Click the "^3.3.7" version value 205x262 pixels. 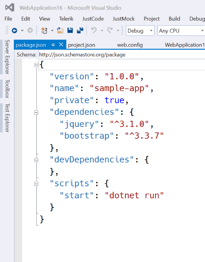[144, 136]
